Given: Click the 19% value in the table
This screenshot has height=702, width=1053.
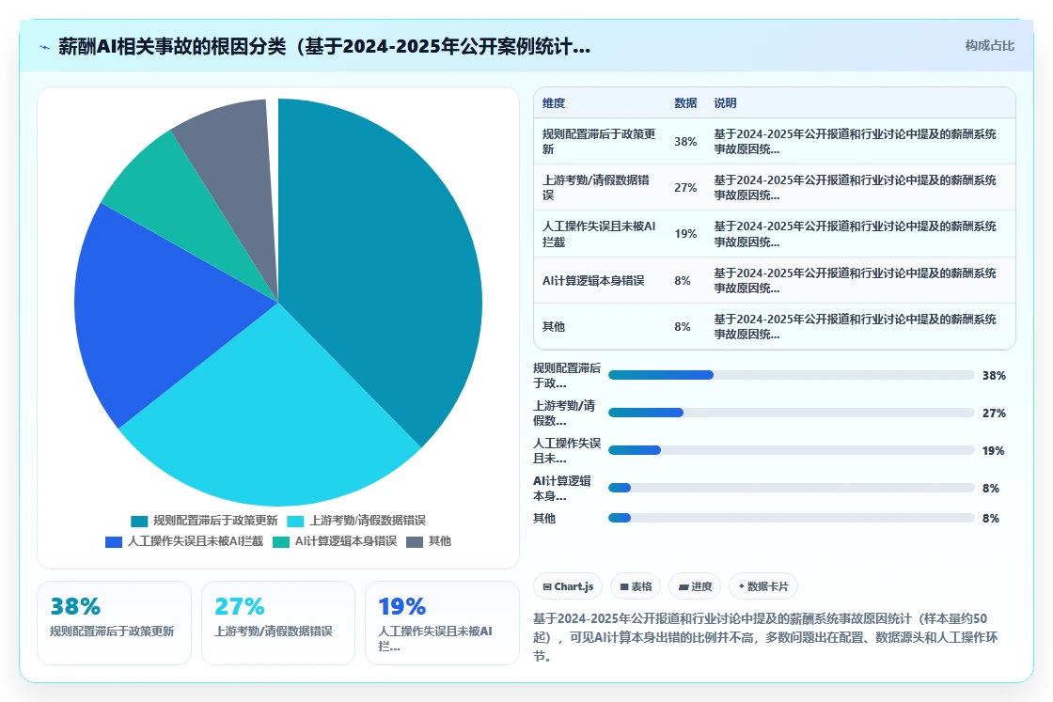Looking at the screenshot, I should coord(685,234).
